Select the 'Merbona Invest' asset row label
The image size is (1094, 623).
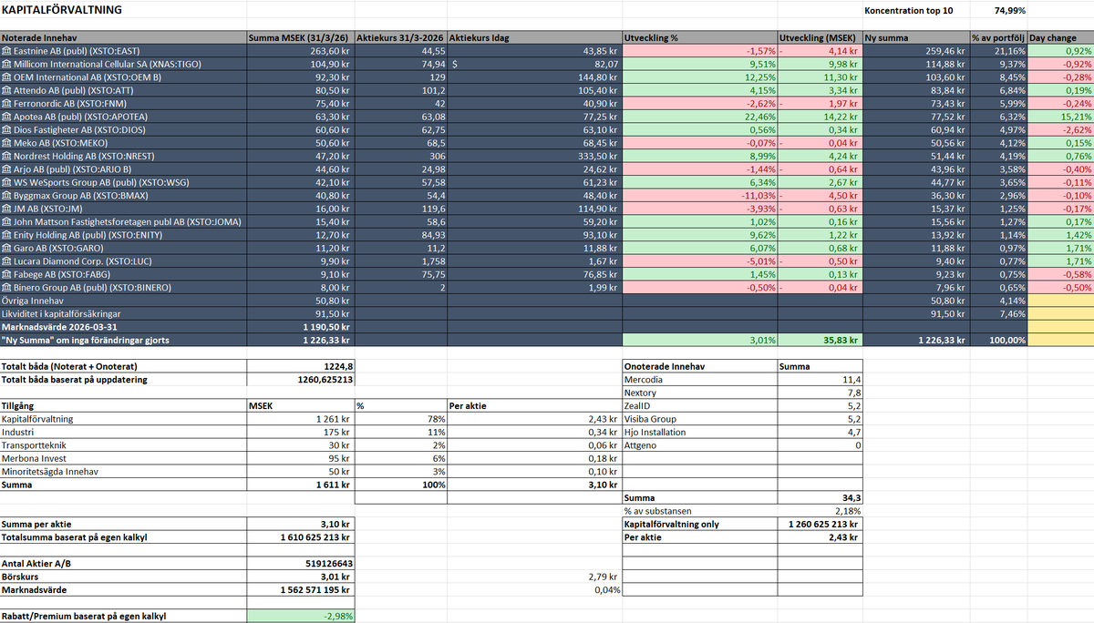[123, 458]
